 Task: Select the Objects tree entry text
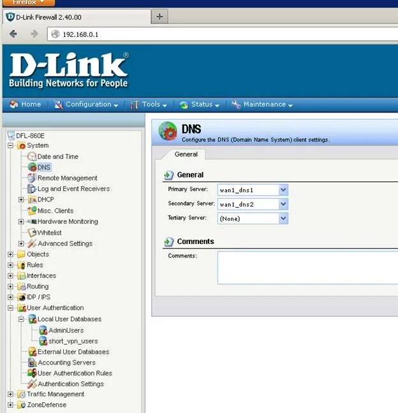click(x=38, y=254)
